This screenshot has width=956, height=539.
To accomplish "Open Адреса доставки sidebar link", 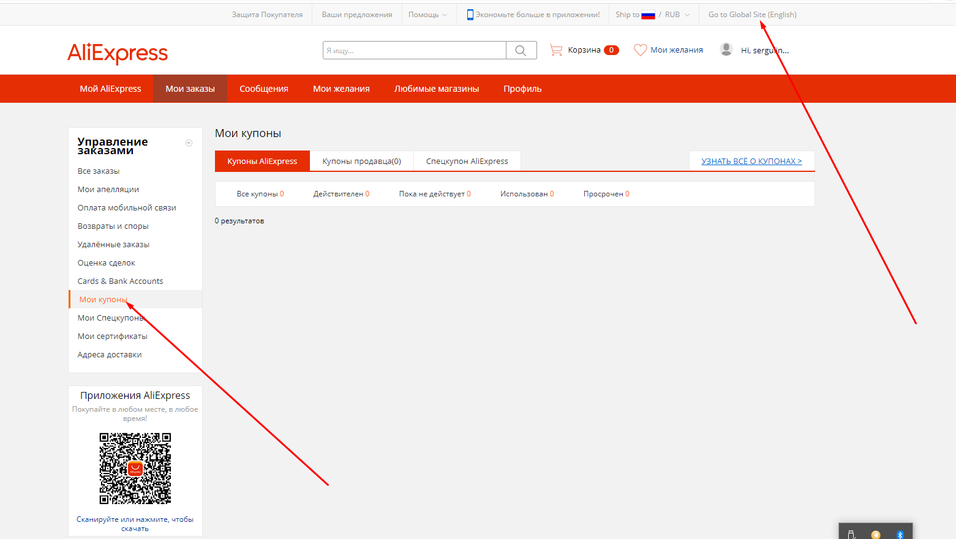I will coord(110,355).
